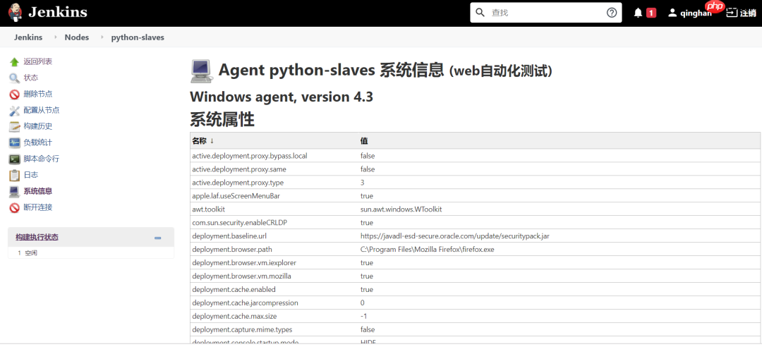Click large computer icon beside Agent heading
The image size is (762, 347).
[x=201, y=71]
